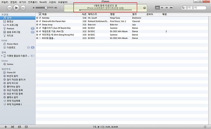Open 다운로드 in sidebar
The width and height of the screenshot is (211, 129).
[18, 47]
